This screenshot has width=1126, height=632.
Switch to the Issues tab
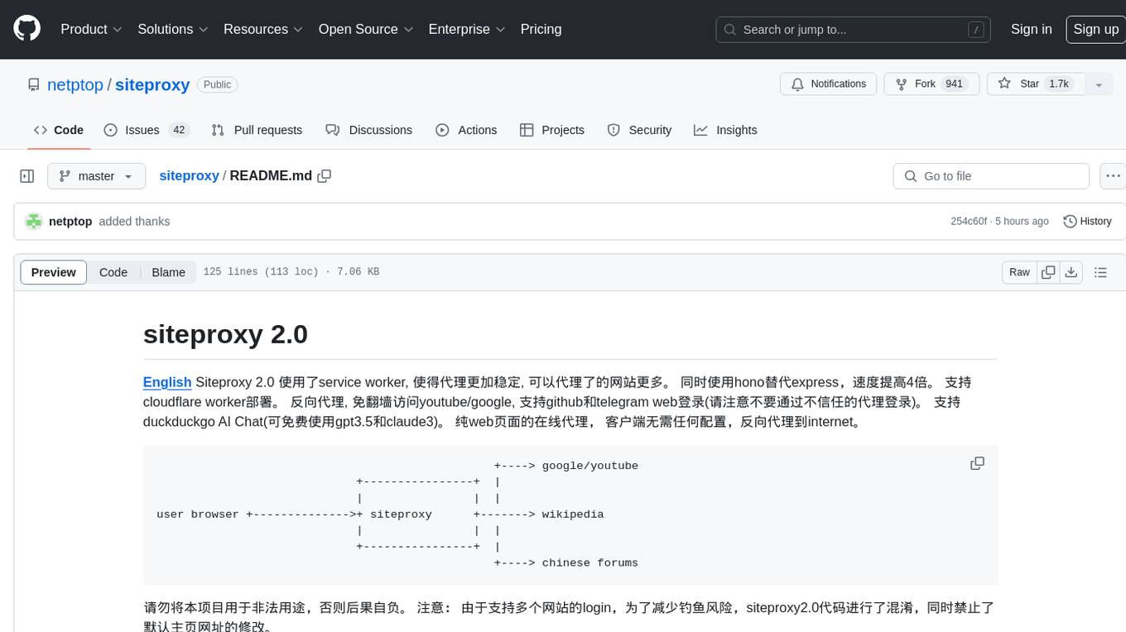point(147,130)
